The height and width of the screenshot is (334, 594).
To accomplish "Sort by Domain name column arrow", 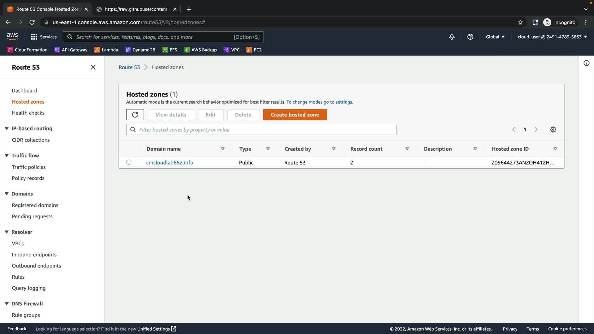I will (x=222, y=149).
